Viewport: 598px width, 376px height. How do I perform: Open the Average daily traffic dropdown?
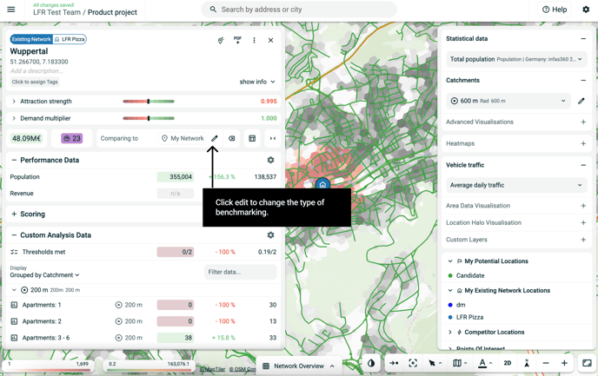click(x=516, y=185)
